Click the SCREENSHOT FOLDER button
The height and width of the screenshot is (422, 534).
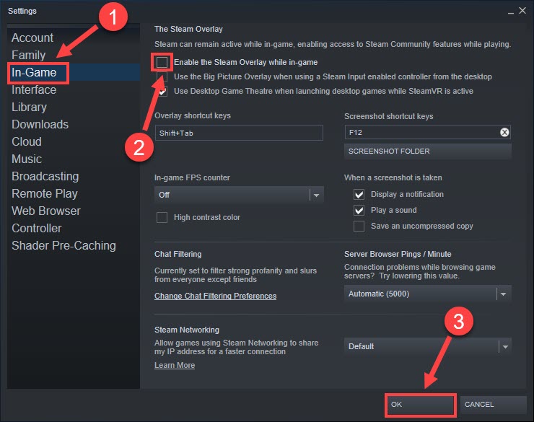point(427,151)
